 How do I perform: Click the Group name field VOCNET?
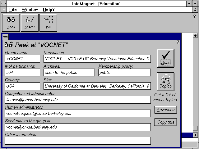click(x=22, y=59)
